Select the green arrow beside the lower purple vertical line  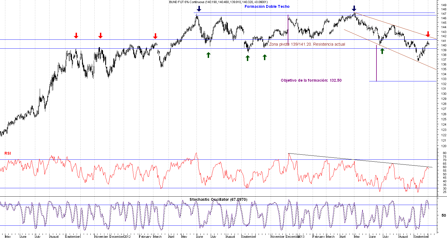pos(382,51)
